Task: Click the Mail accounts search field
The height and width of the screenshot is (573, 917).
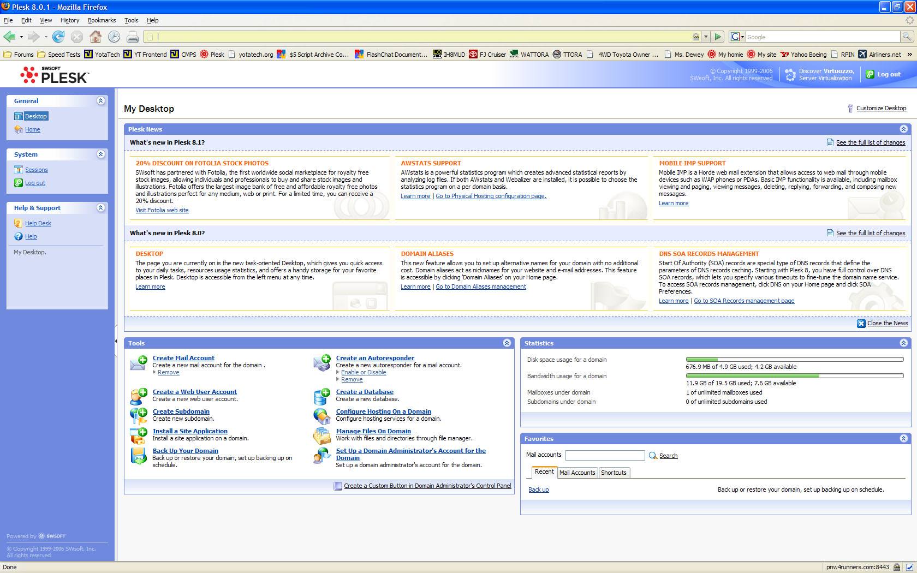Action: tap(605, 455)
